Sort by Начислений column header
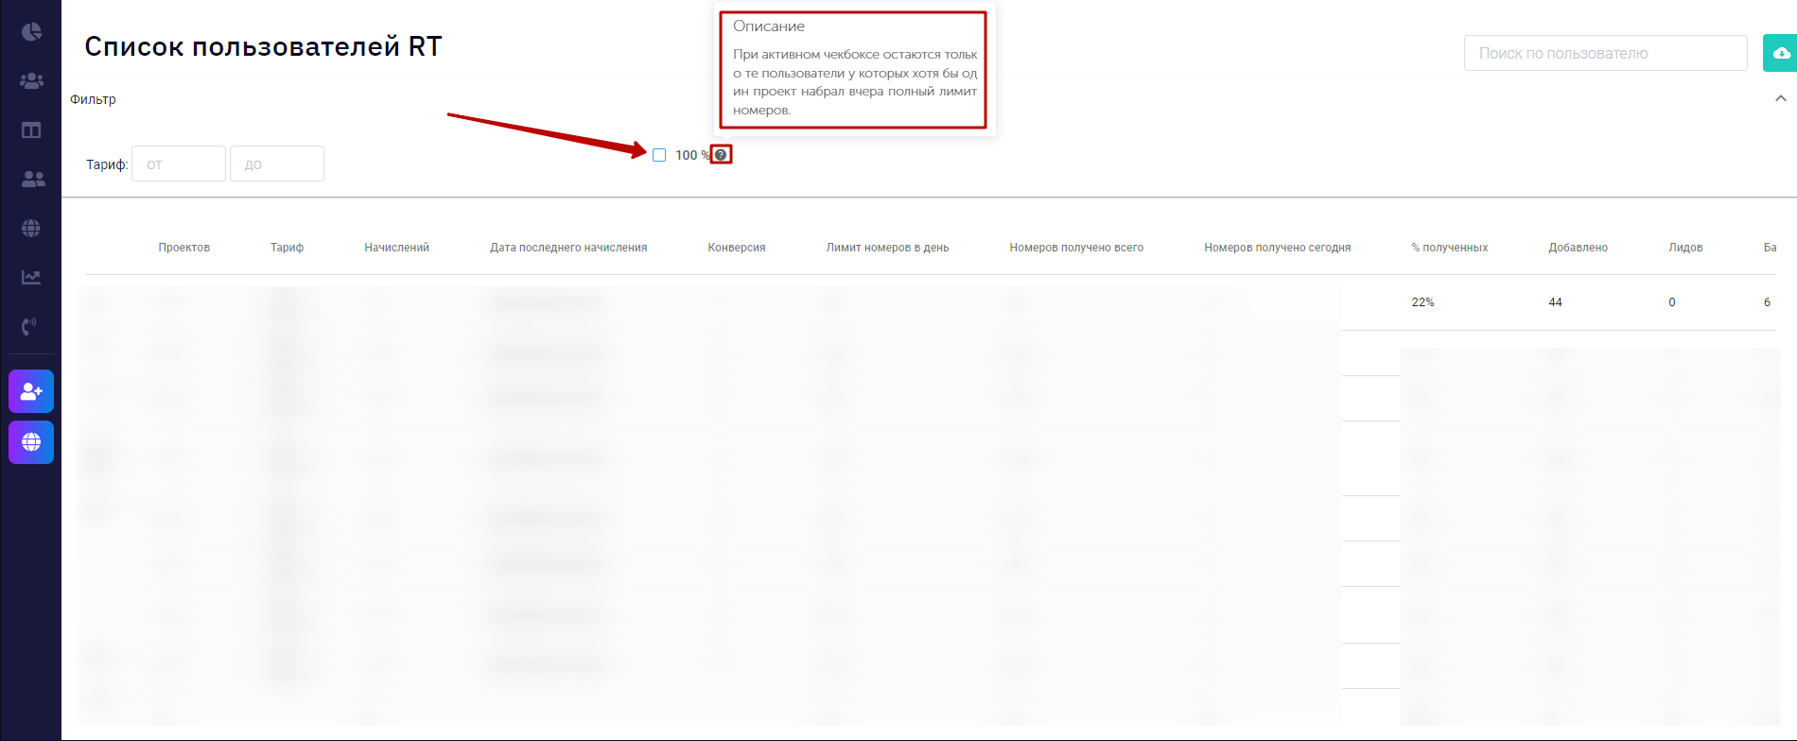Screen dimensions: 1797x741 397,248
